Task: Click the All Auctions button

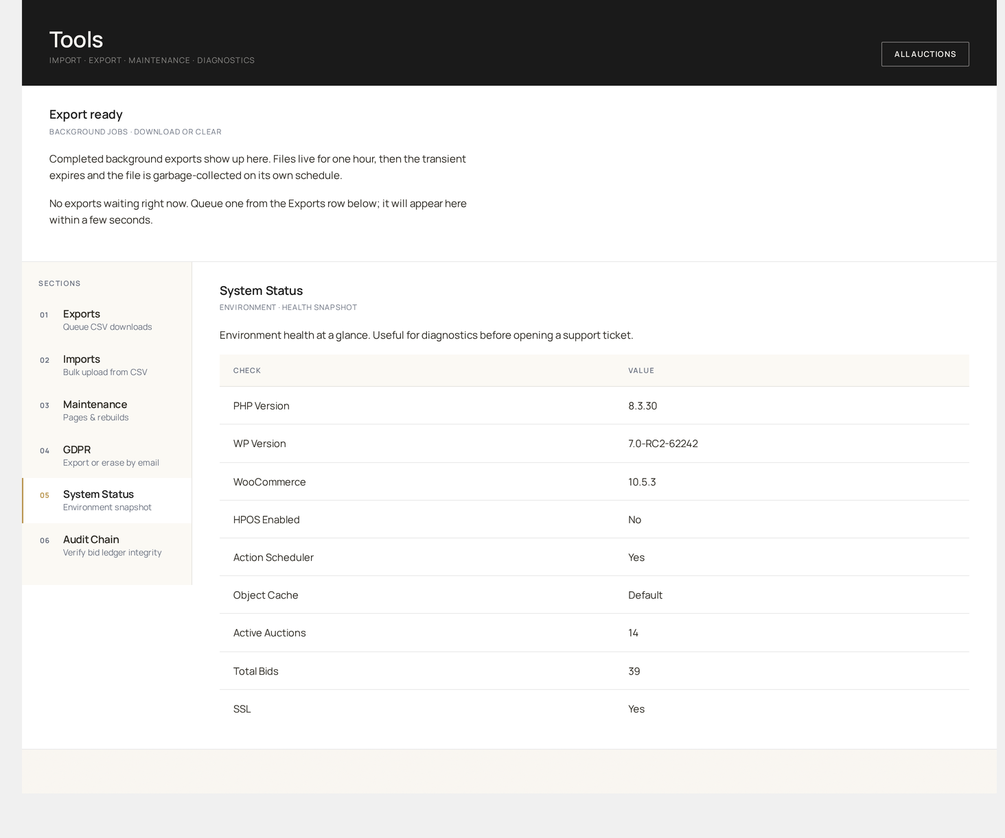Action: [x=925, y=54]
